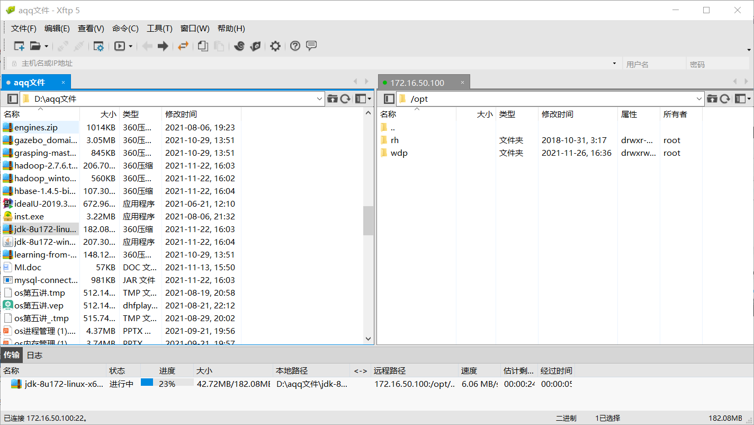Select mysql-connect JAR file
The height and width of the screenshot is (425, 754).
pyautogui.click(x=46, y=280)
